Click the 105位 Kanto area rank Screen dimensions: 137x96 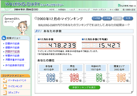pos(123,78)
